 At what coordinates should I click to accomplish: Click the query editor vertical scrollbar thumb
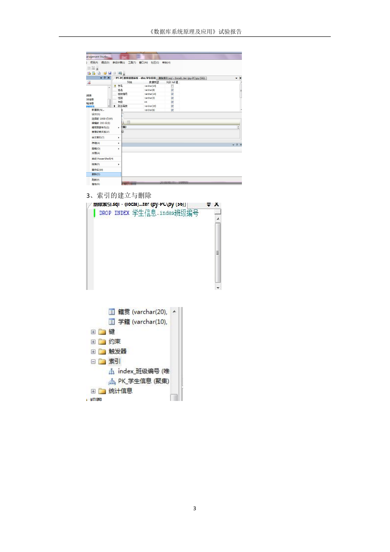[x=218, y=252]
